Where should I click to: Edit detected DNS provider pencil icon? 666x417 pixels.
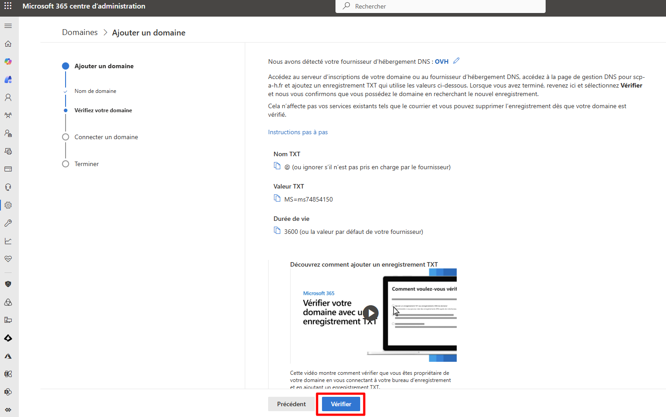coord(456,61)
